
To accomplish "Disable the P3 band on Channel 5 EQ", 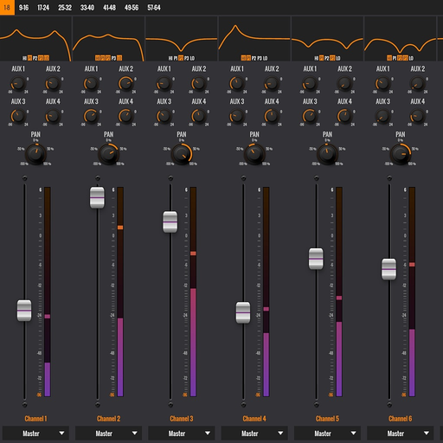I will coord(332,58).
